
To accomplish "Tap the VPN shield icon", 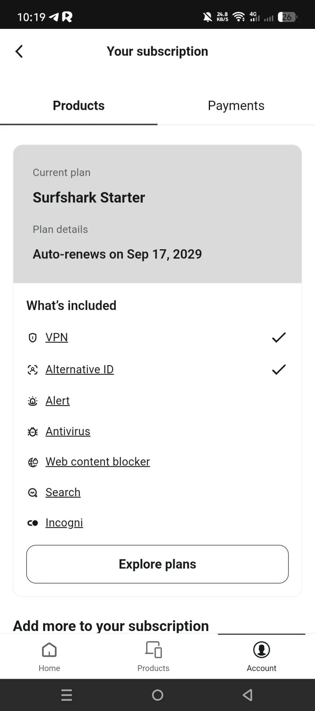I will (x=33, y=337).
